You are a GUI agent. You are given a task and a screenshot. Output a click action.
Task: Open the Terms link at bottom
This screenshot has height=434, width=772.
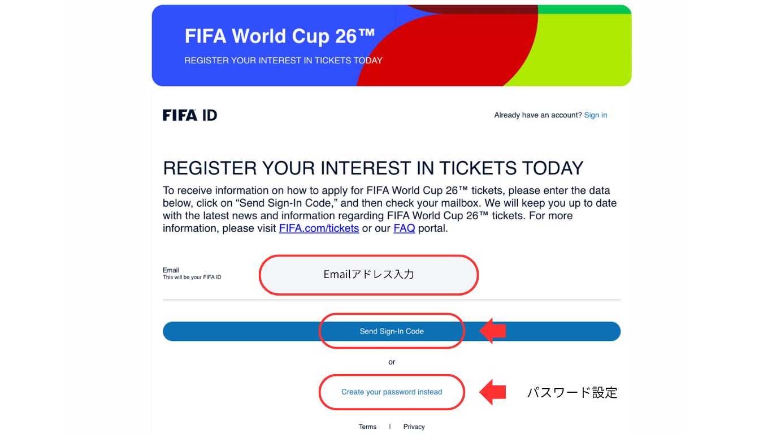point(367,427)
